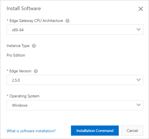Click the Edge Version dropdown chevron arrow

coord(139,80)
